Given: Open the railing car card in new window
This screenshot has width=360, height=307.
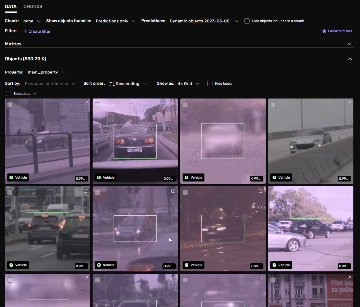Looking at the screenshot, I should pyautogui.click(x=86, y=103).
